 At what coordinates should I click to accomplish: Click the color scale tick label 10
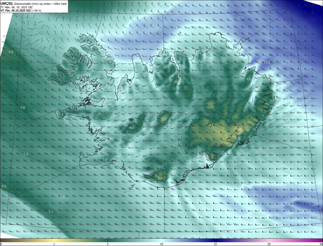[x=161, y=244]
